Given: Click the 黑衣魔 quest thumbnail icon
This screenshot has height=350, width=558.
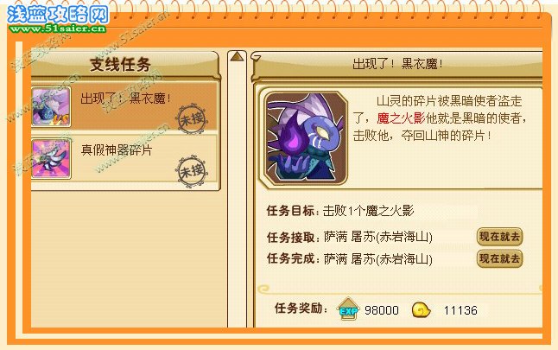Looking at the screenshot, I should click(x=51, y=107).
